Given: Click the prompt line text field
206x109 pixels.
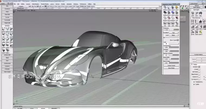Looking at the screenshot, I should click(103, 6).
